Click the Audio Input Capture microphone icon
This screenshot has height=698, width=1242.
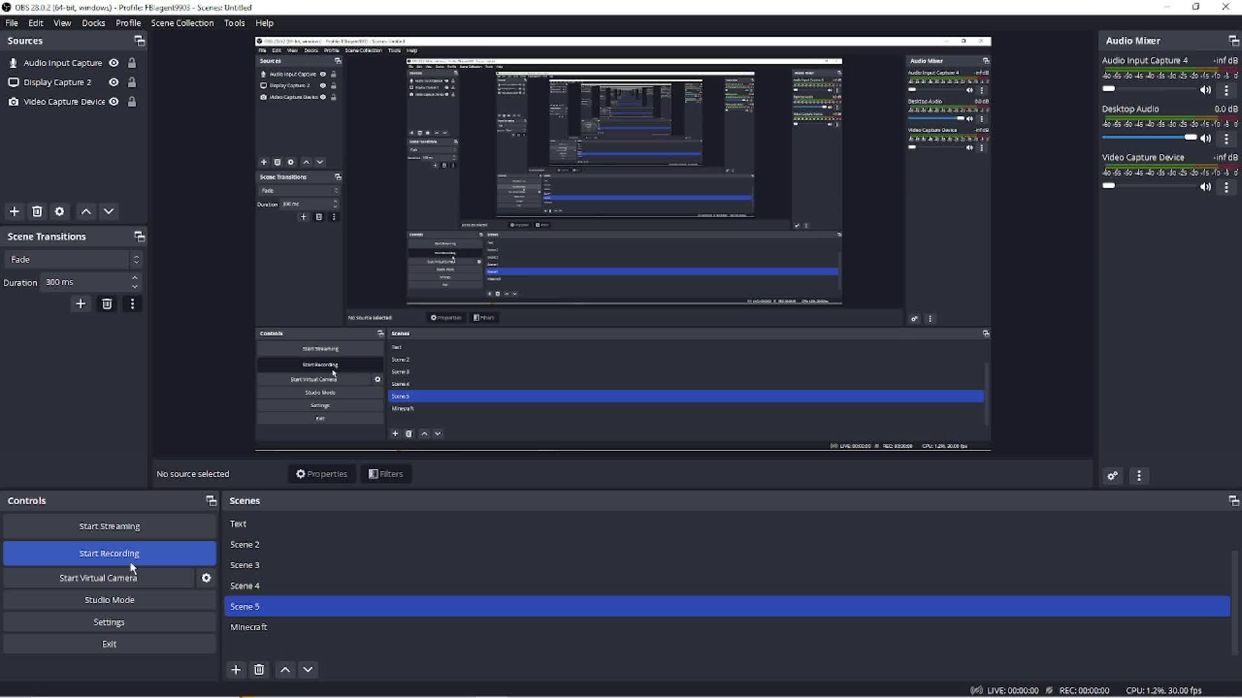pyautogui.click(x=13, y=63)
